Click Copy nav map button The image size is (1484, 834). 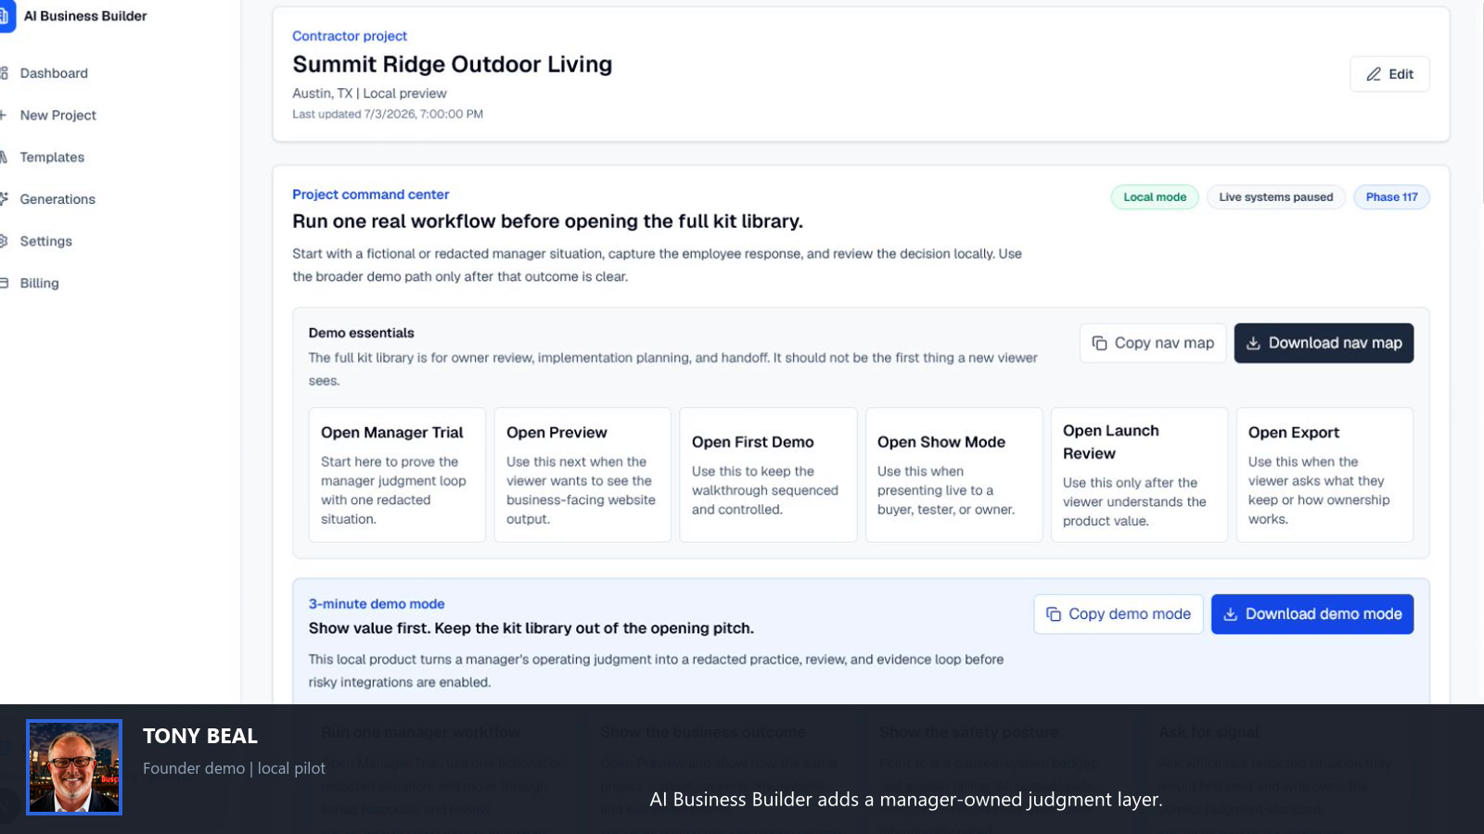(1153, 343)
